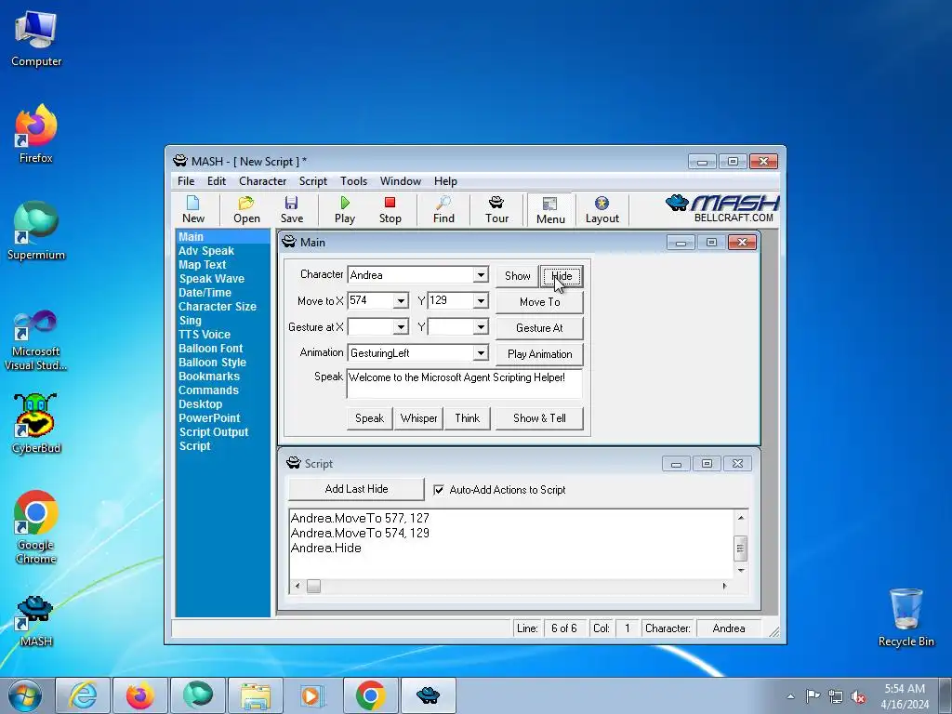Click the Whisper button

[418, 418]
